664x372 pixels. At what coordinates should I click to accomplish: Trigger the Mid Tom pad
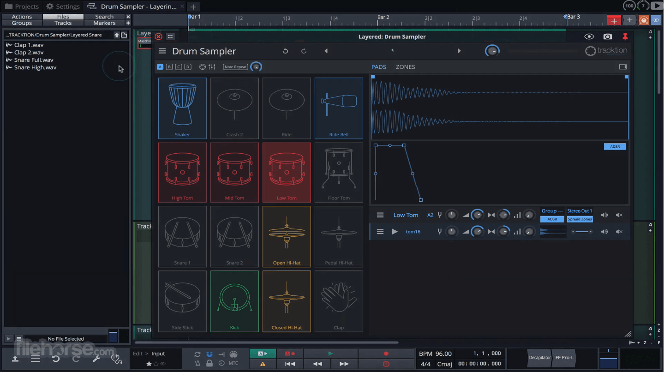point(234,172)
